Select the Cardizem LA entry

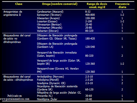click(45, 47)
